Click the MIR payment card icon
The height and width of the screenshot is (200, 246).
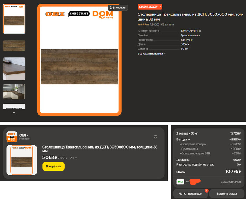[180, 182]
